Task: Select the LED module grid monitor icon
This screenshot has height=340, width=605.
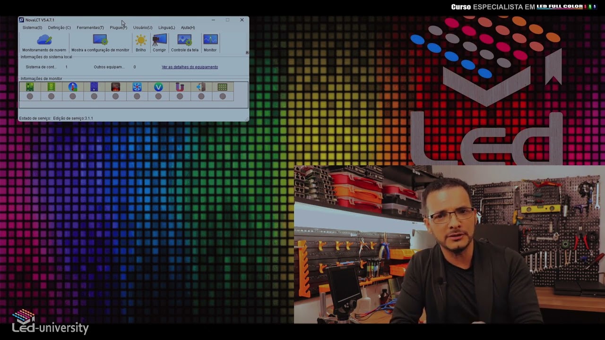Action: 223,87
